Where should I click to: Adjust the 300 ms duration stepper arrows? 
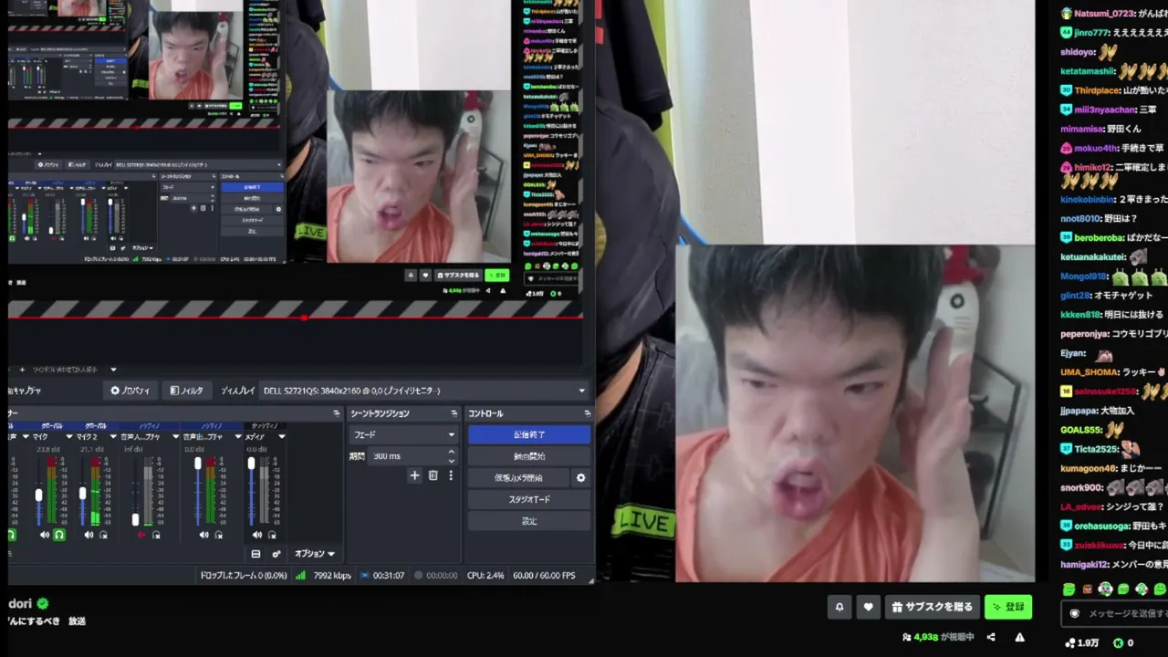point(450,455)
